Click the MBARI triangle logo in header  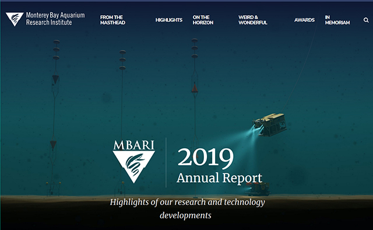[15, 19]
